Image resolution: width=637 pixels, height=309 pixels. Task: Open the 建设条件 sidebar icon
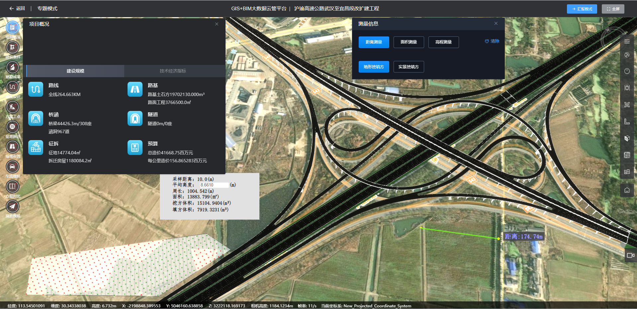click(13, 48)
